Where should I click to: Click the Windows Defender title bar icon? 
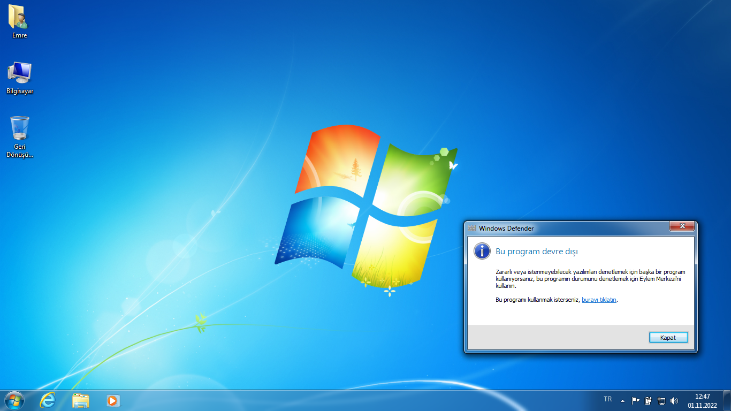tap(471, 229)
